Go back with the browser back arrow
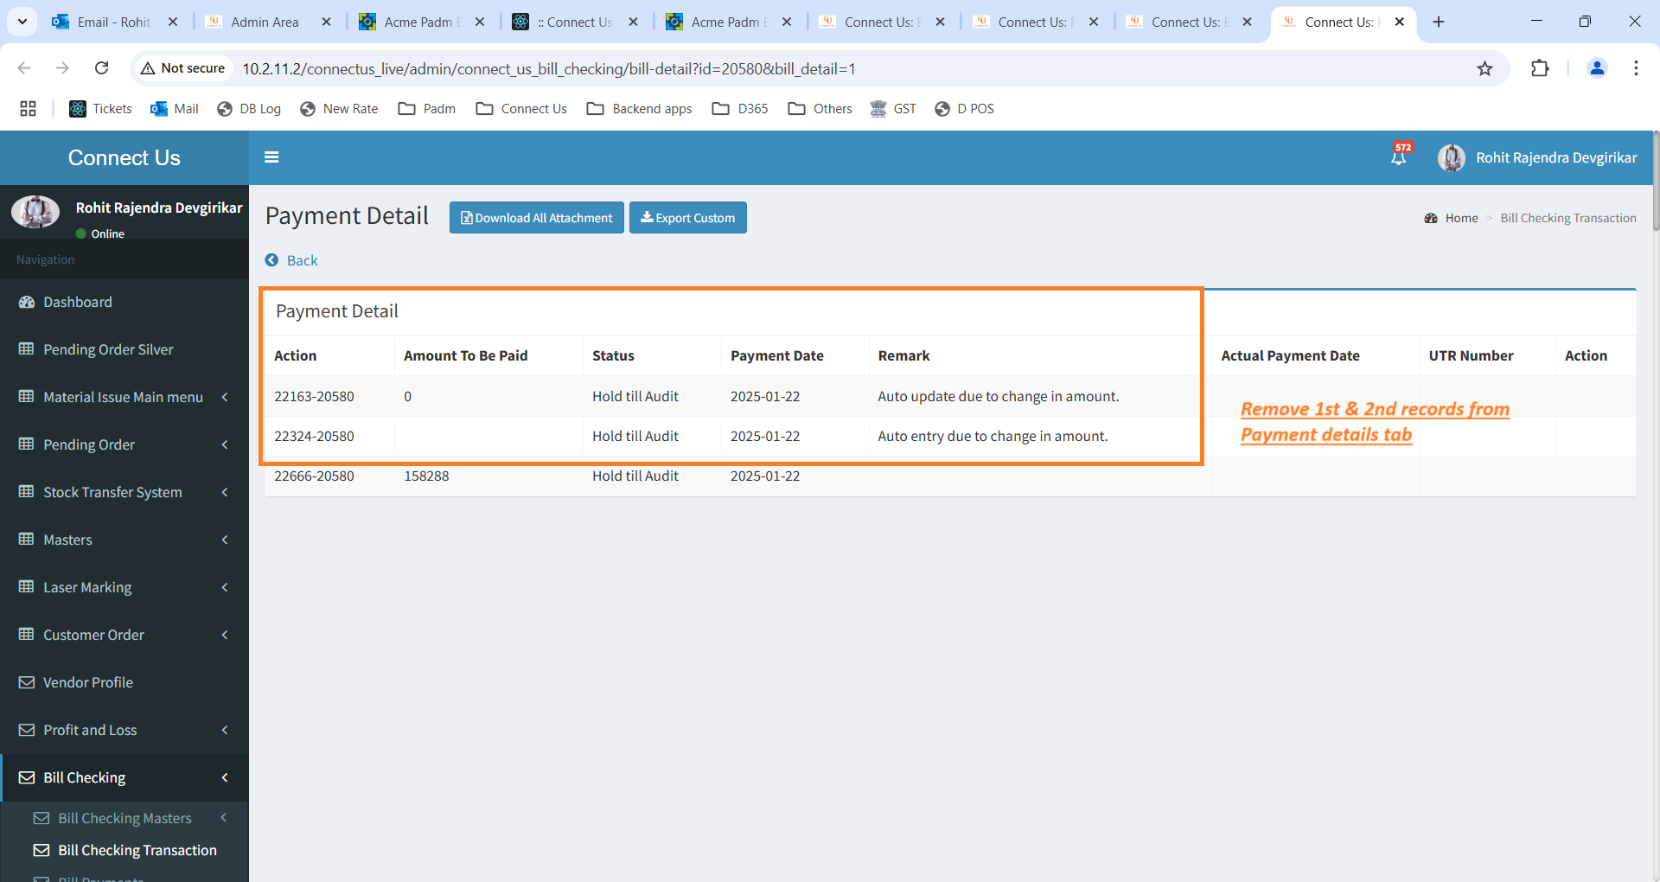1660x882 pixels. (24, 68)
